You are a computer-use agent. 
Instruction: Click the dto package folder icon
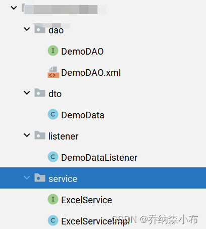[40, 93]
